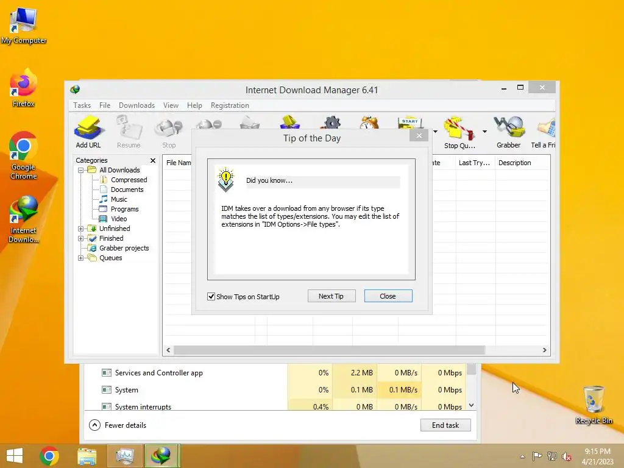This screenshot has width=624, height=468.
Task: Click Close in Tip of the Day
Action: pos(388,296)
